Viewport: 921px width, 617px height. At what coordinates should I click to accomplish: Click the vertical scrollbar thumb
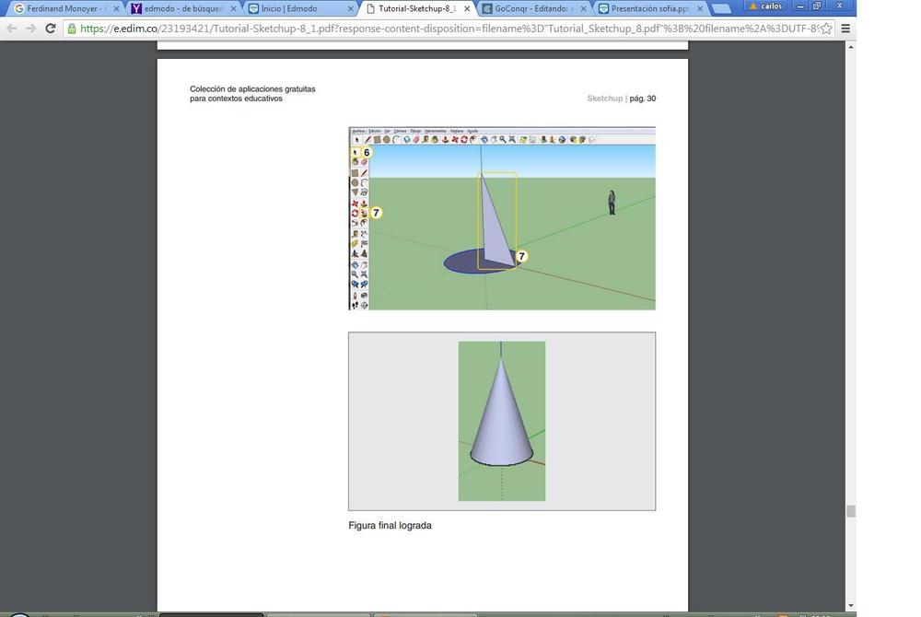tap(851, 511)
